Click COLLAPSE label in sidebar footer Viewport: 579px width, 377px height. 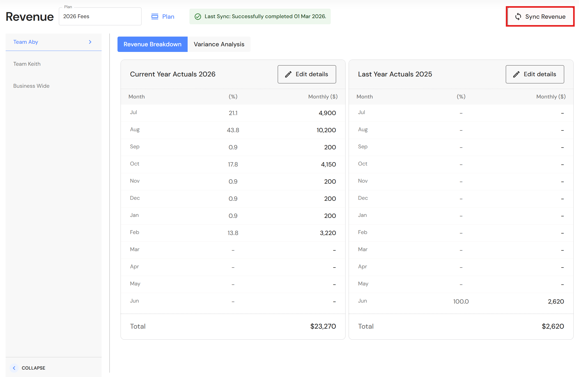[x=33, y=368]
